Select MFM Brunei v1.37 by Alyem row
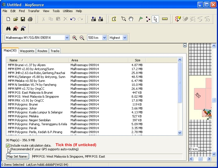 coord(92,65)
